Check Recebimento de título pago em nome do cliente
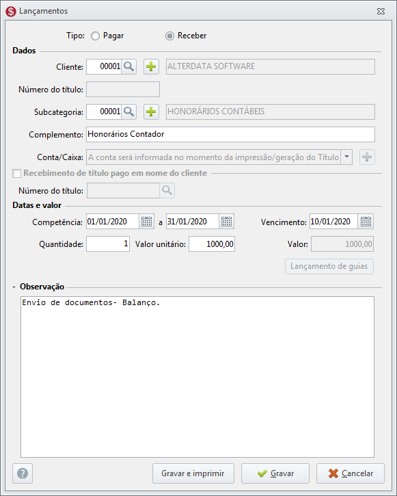 coord(16,173)
